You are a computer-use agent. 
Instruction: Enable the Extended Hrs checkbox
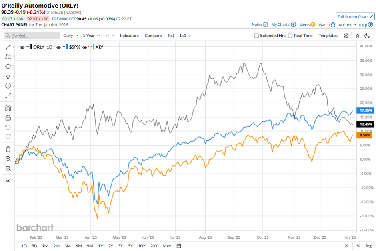[x=256, y=36]
